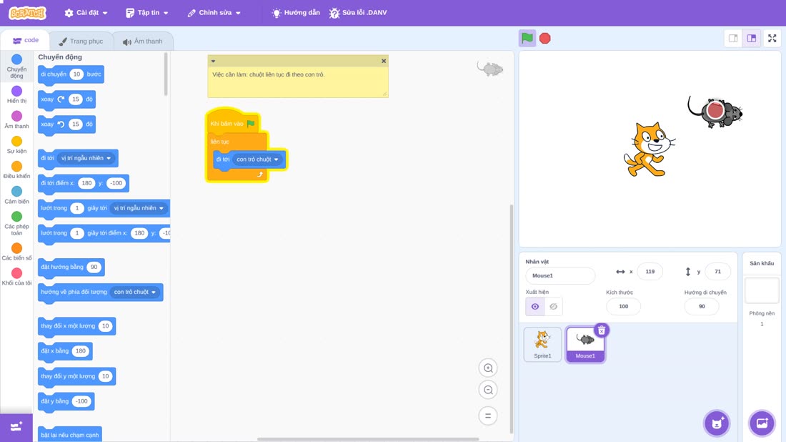Select the Khối của tôi block category
The image size is (786, 442).
(16, 277)
